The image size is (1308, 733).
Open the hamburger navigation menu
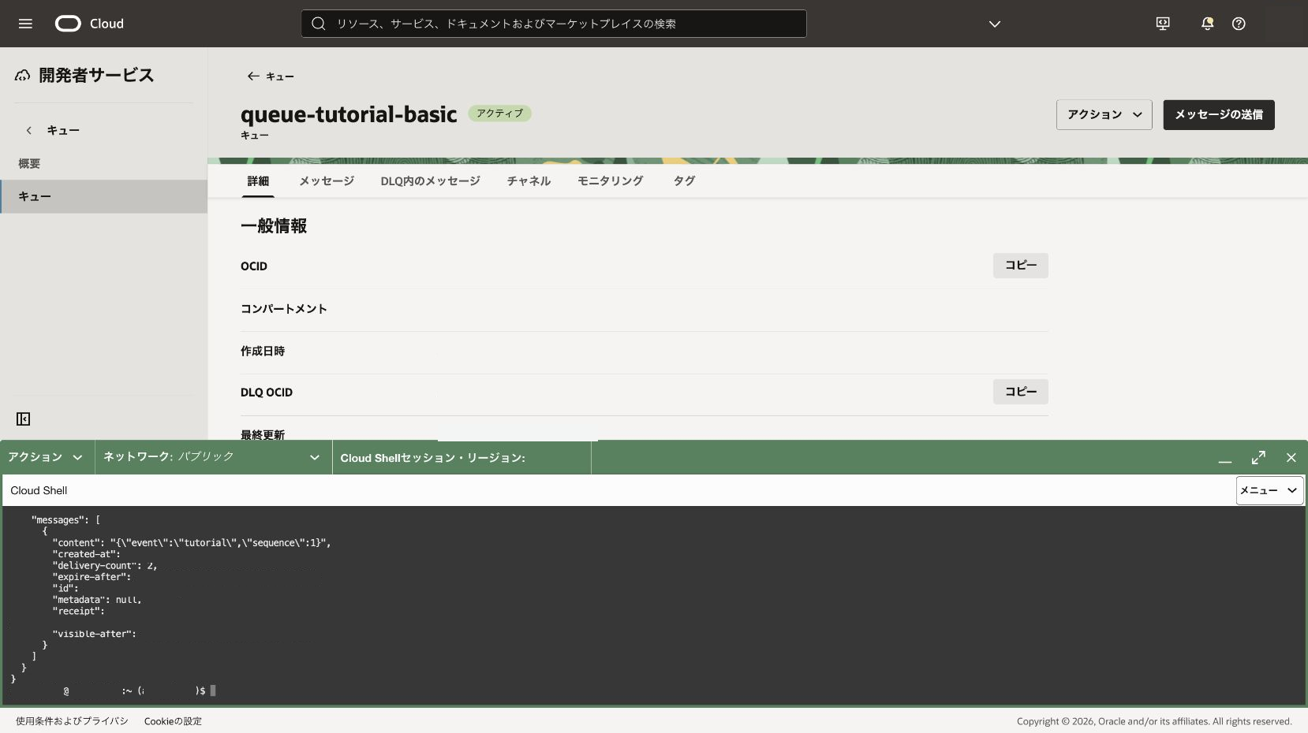(x=25, y=24)
